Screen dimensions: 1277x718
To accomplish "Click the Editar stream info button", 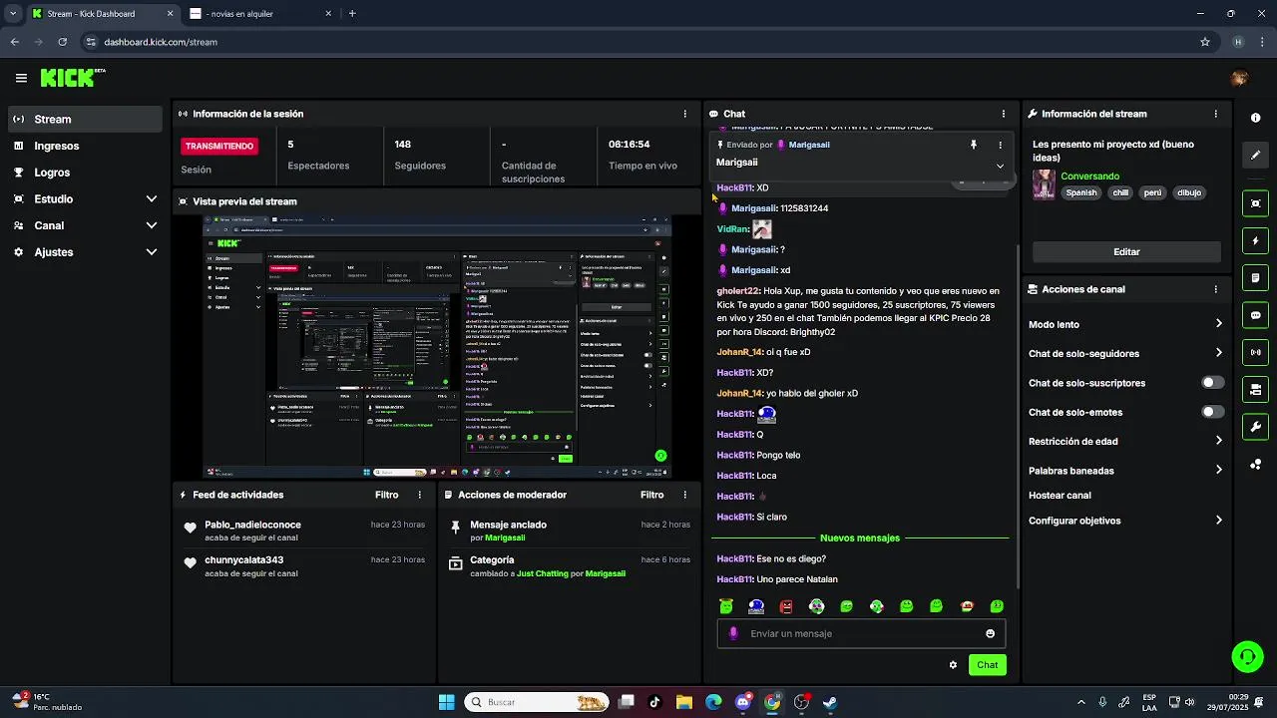I will coord(1126,252).
